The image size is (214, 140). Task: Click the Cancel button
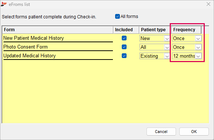click(x=161, y=132)
